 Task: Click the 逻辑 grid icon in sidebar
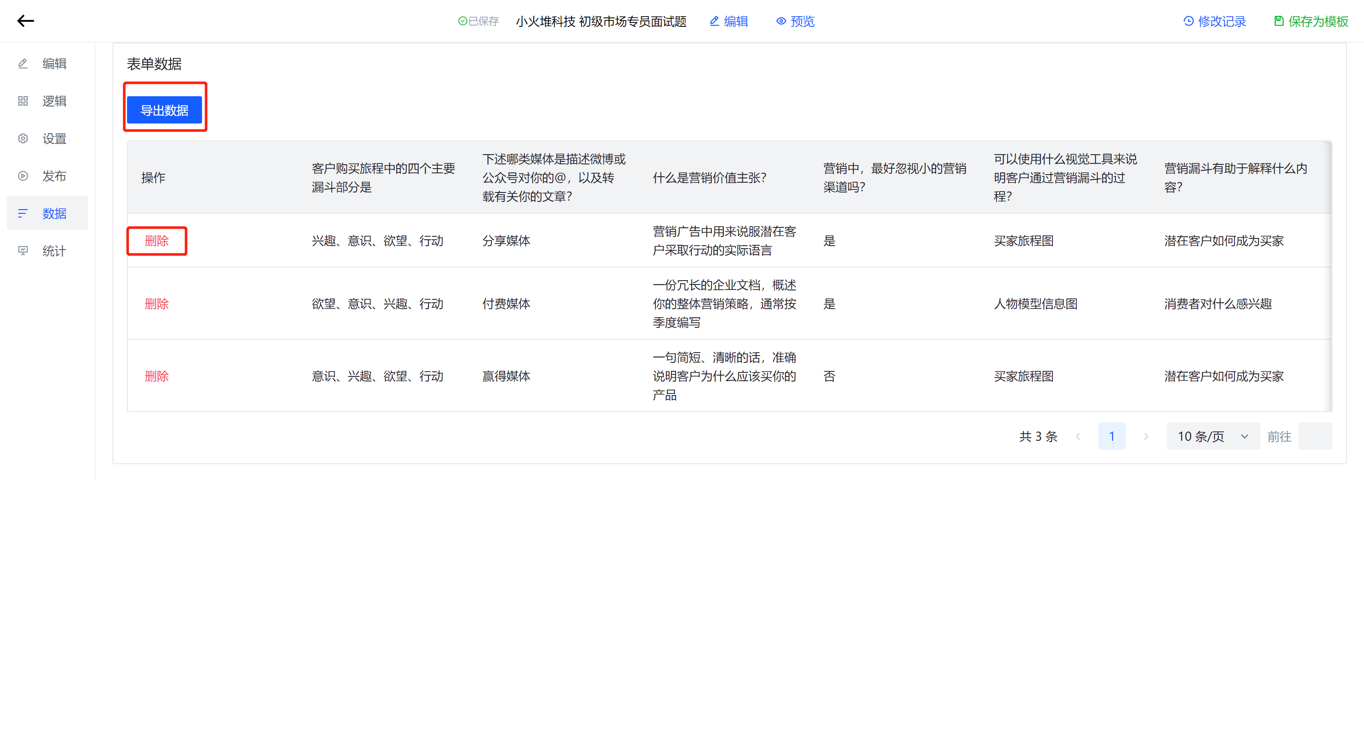coord(23,101)
